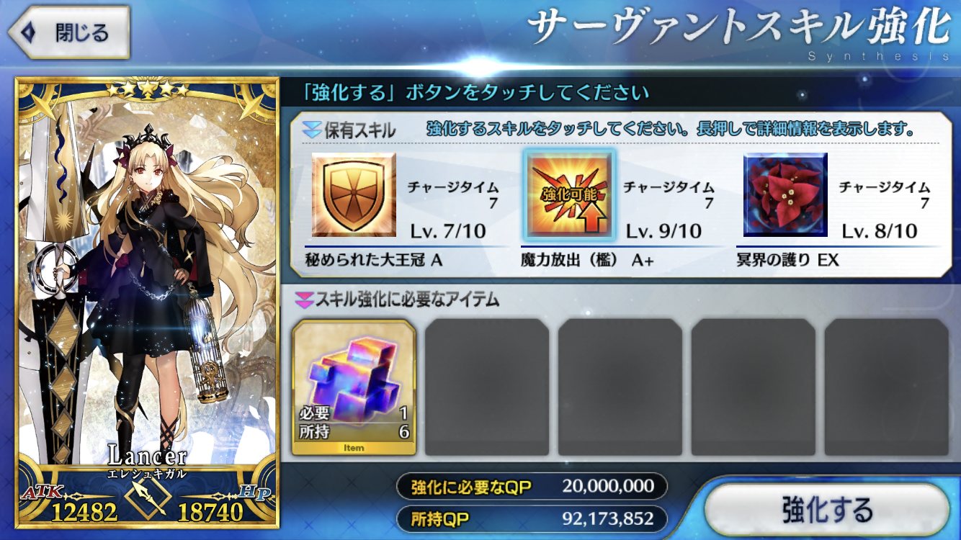Close the screen with 閉じる button

coord(68,32)
